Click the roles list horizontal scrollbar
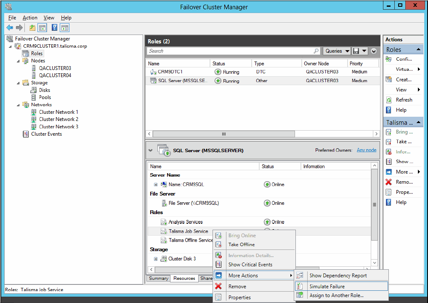The image size is (428, 303). click(224, 134)
